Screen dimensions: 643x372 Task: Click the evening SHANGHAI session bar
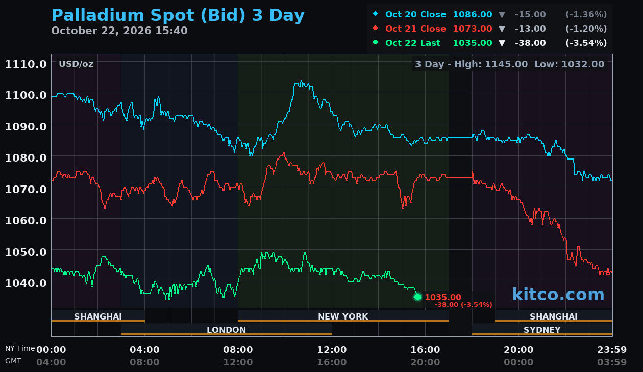tap(554, 316)
